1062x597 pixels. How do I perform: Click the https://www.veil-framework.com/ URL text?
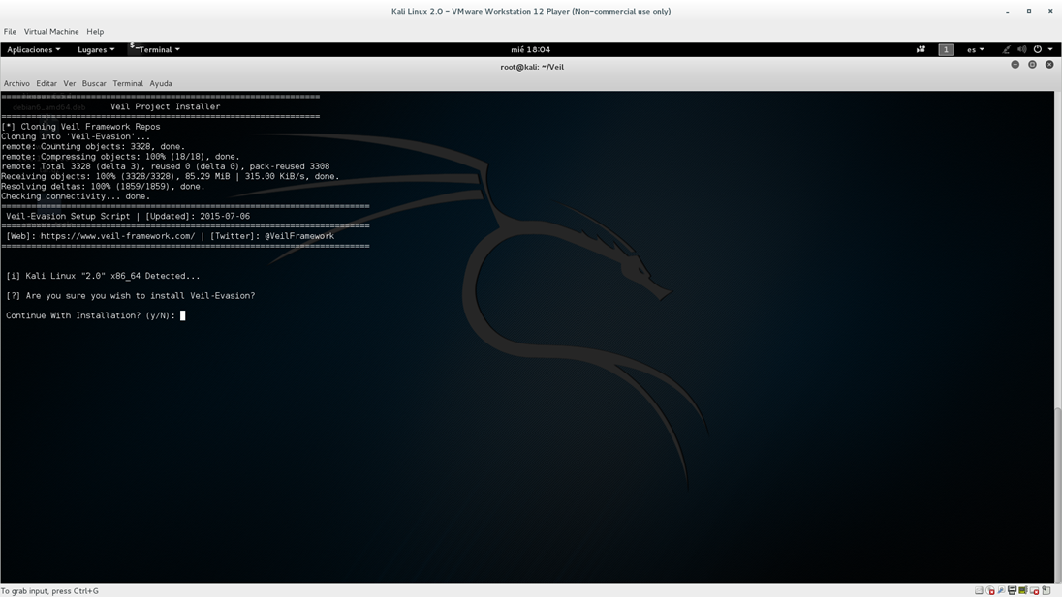tap(117, 236)
